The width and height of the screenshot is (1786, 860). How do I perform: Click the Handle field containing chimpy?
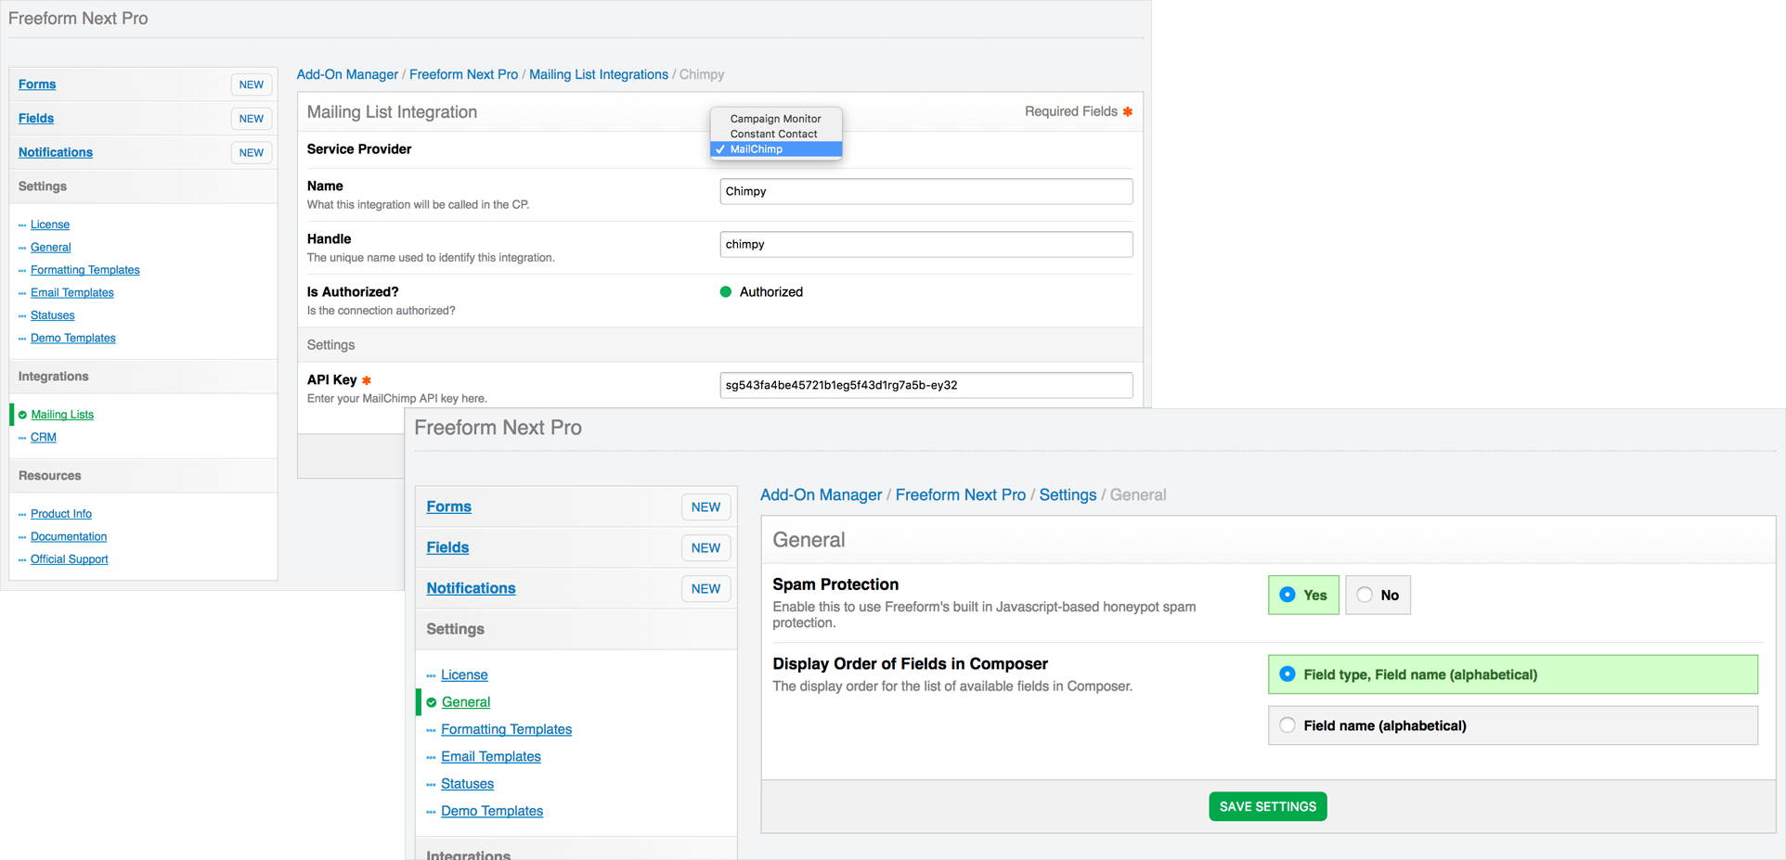click(x=926, y=244)
